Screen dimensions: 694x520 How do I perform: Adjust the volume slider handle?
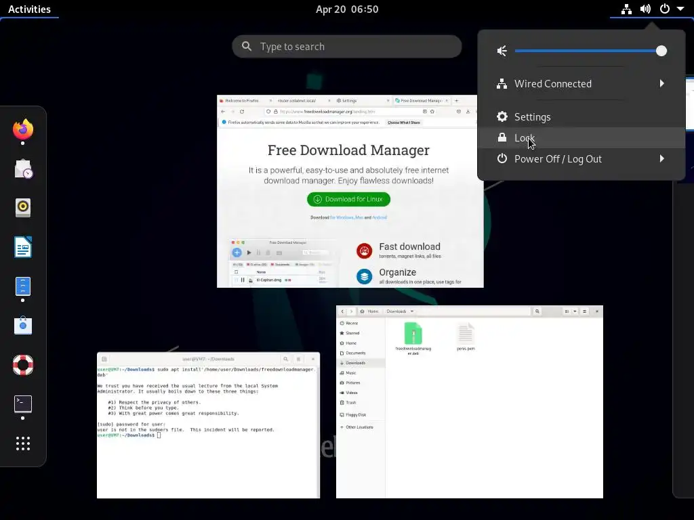click(661, 51)
